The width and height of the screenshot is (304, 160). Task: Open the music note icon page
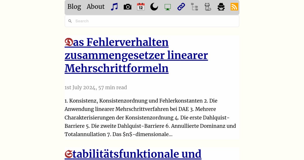coord(114,7)
